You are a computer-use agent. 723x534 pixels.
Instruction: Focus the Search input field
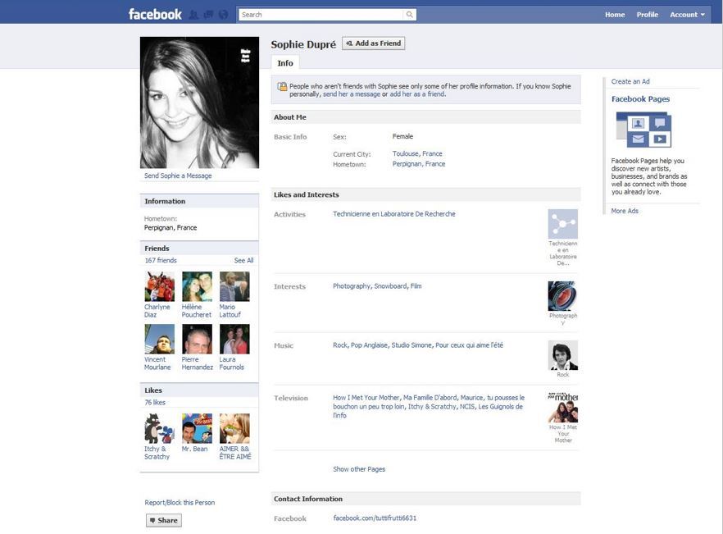point(321,15)
